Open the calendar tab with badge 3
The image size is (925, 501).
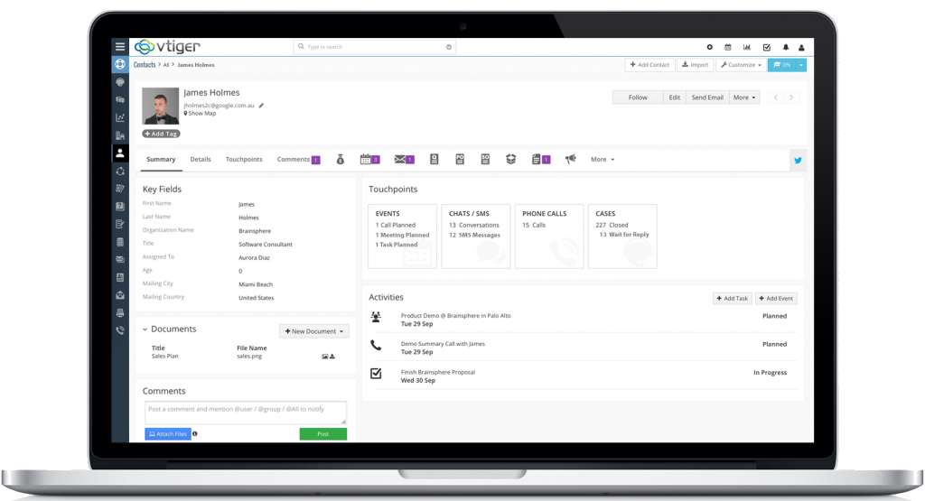point(369,159)
